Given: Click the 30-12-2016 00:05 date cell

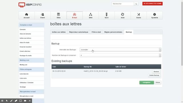Looking at the screenshot, I should (59, 71).
